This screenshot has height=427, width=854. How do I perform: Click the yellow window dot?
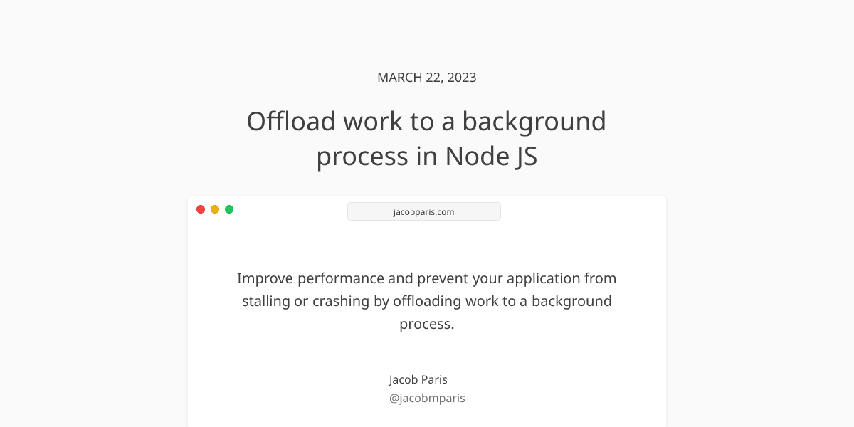coord(215,209)
